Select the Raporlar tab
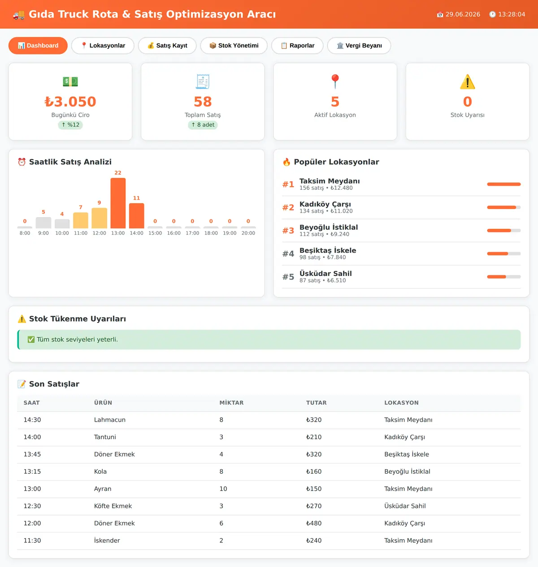Viewport: 538px width, 567px height. [297, 46]
